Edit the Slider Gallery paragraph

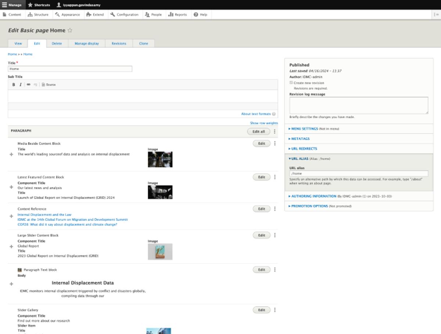pos(262,310)
